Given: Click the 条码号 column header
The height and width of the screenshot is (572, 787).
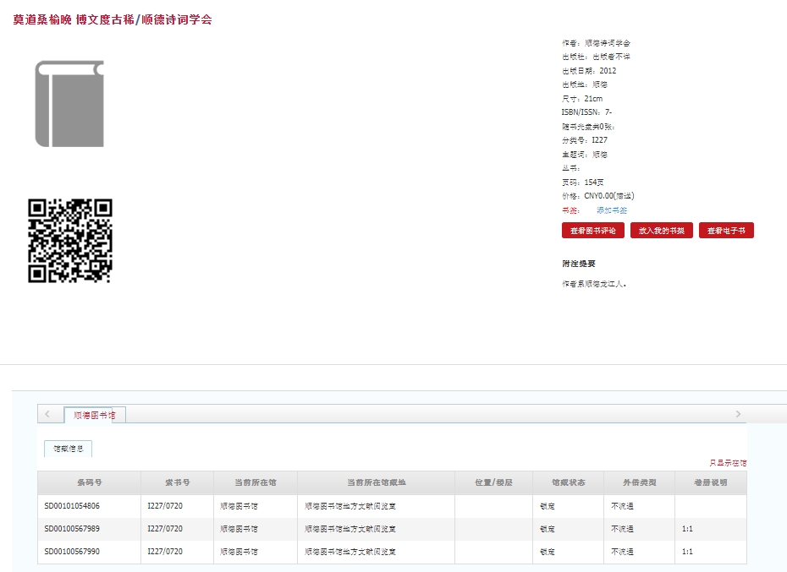Looking at the screenshot, I should (x=90, y=482).
